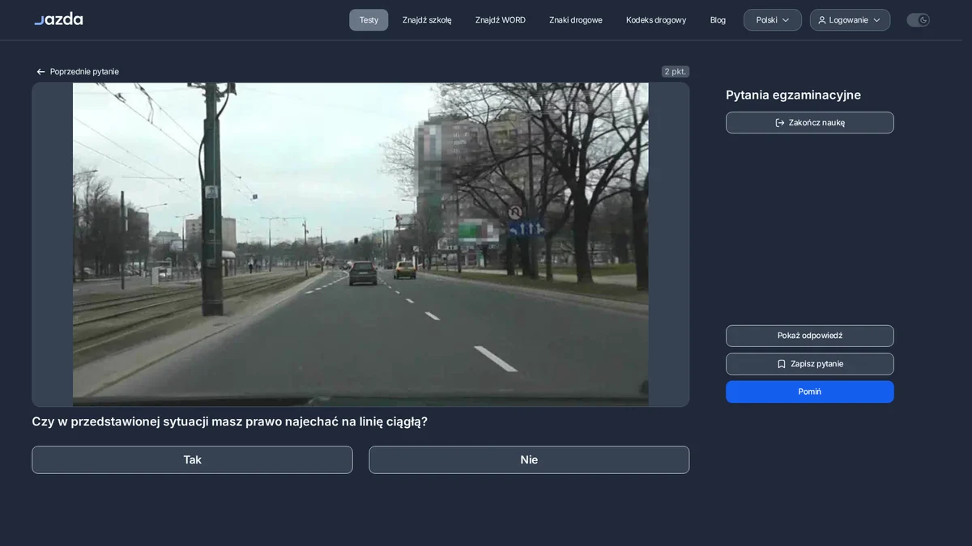Go to Znaki drogowe page
Viewport: 972px width, 546px height.
[x=576, y=20]
